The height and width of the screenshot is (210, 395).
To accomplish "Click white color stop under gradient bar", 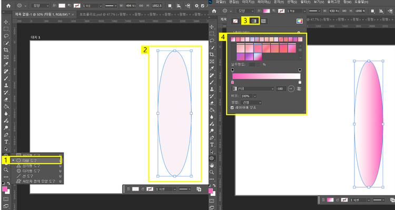I will 300,82.
